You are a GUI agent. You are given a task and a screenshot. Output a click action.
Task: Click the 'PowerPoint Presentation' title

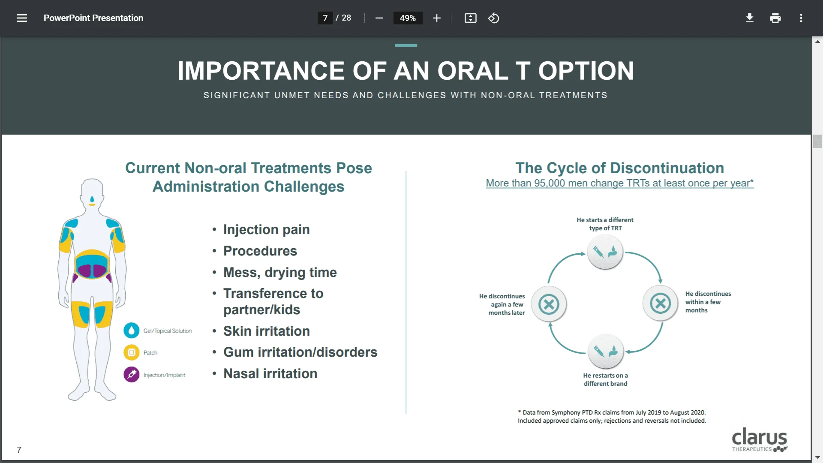pos(93,18)
